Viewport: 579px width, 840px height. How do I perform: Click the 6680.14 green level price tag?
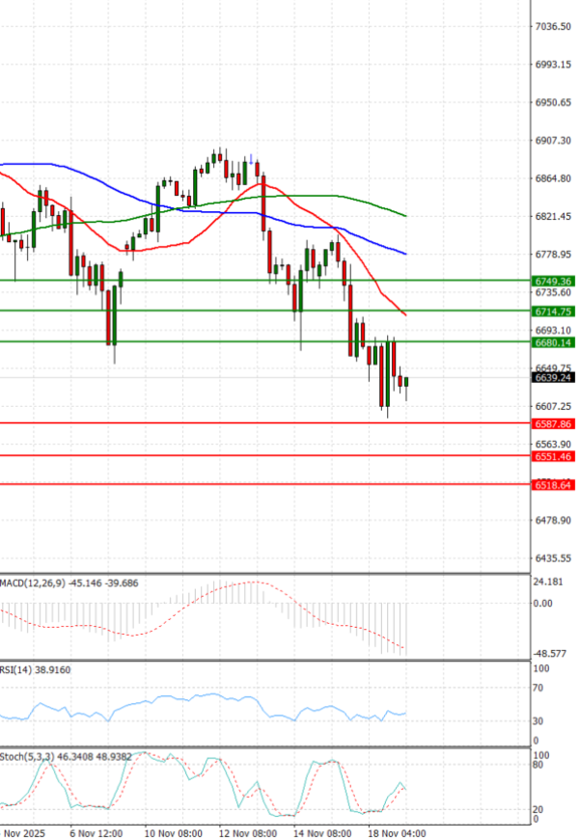pyautogui.click(x=552, y=342)
